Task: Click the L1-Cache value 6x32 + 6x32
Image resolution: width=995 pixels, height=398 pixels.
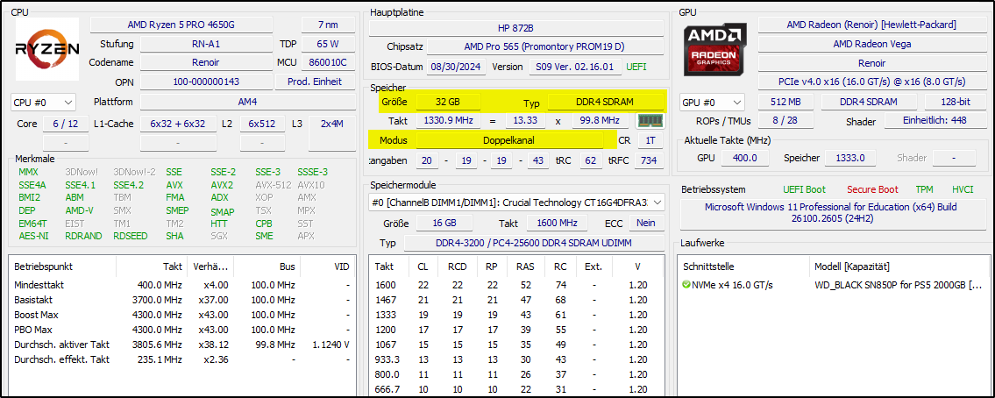Action: (178, 124)
